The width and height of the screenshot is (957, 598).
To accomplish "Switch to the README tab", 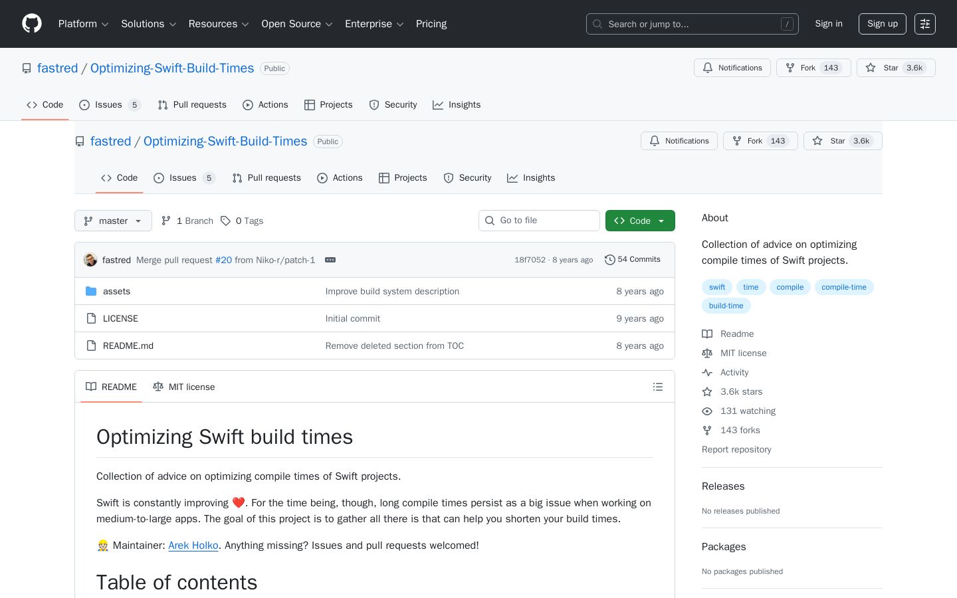I will click(111, 387).
